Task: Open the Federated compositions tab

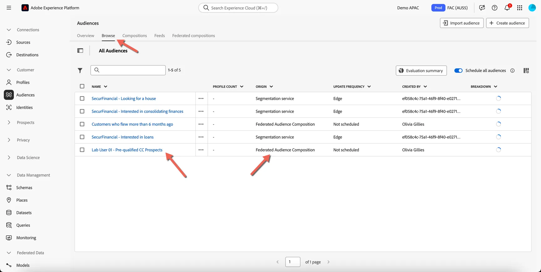Action: 193,36
